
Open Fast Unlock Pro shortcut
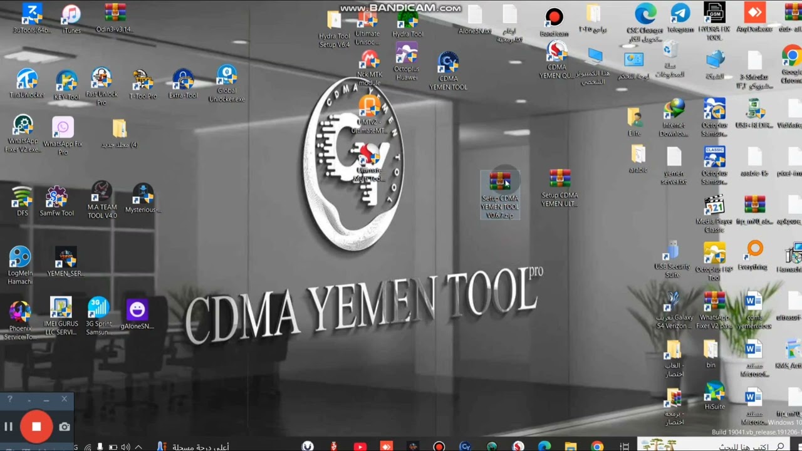(x=102, y=86)
